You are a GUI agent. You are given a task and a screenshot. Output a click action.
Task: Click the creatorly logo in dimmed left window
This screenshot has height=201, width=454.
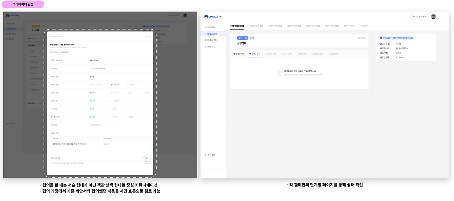point(13,16)
